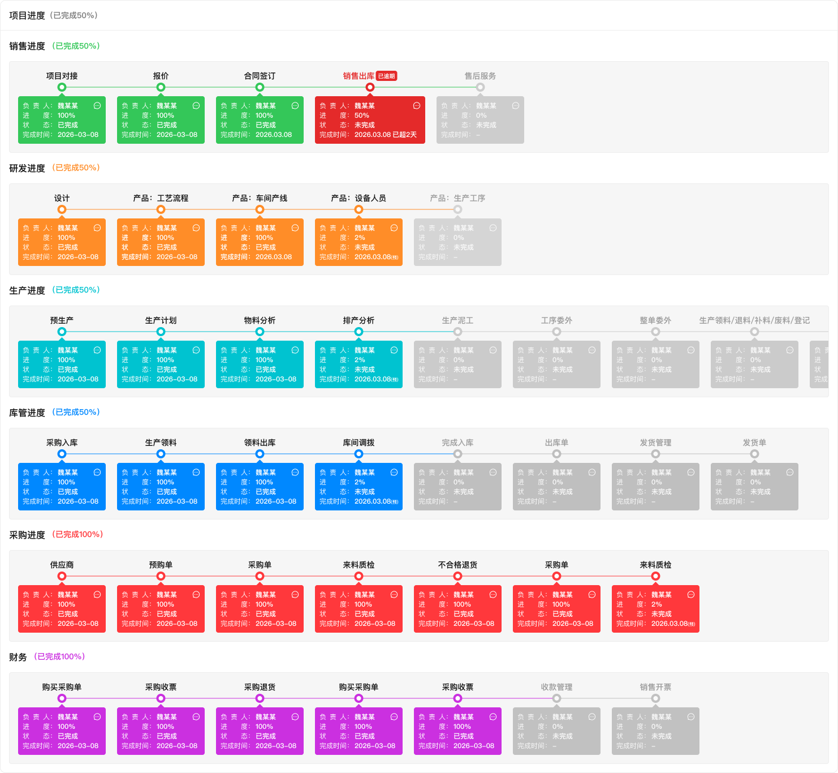Screen dimensions: 838x773
Task: Select the 合同签订 timeline node
Action: tap(260, 87)
